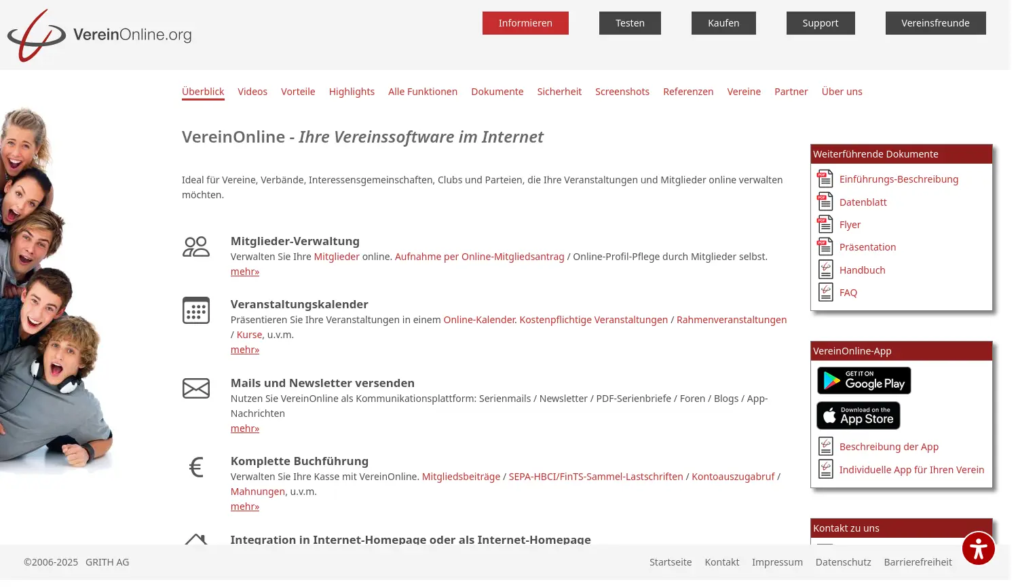
Task: Open the Datenblatt PDF icon
Action: 825,202
